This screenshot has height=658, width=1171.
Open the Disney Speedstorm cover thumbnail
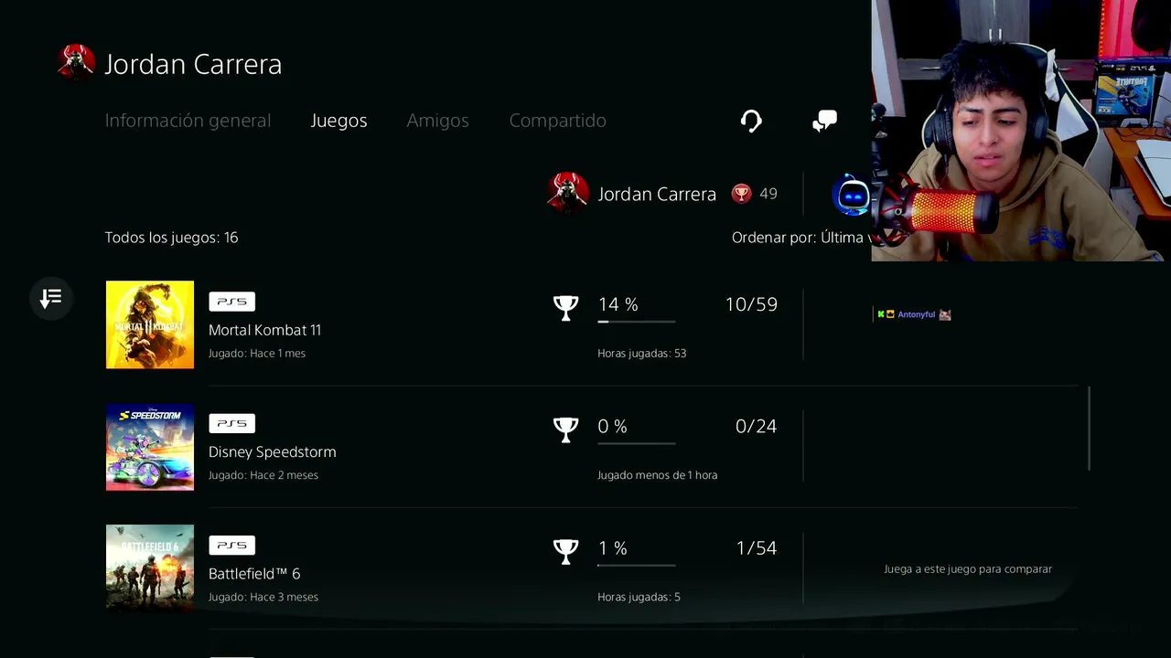click(150, 447)
